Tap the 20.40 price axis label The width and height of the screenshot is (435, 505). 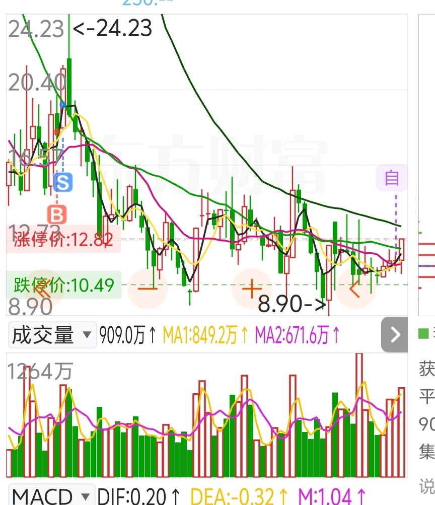coord(37,83)
